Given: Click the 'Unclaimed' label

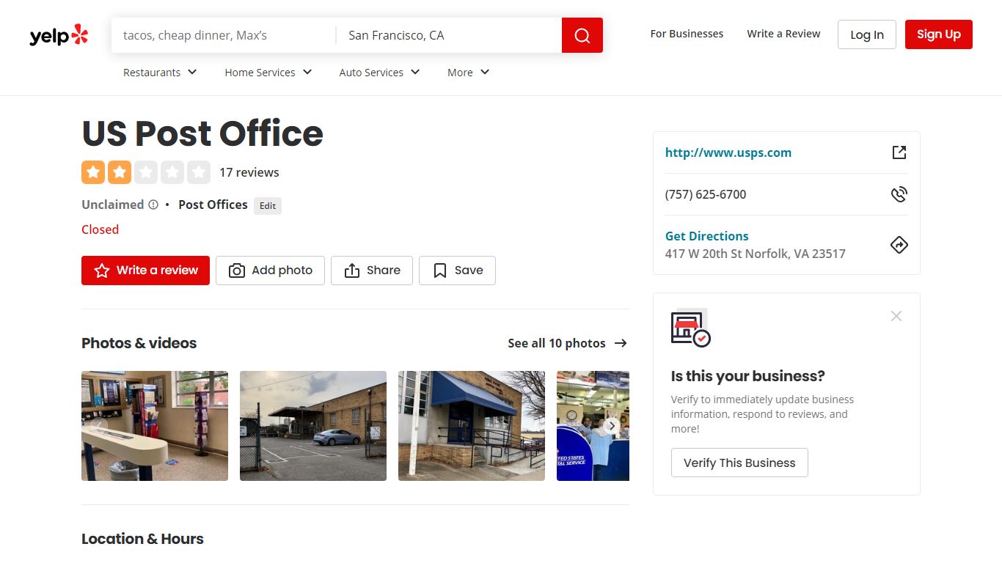Looking at the screenshot, I should coord(113,205).
